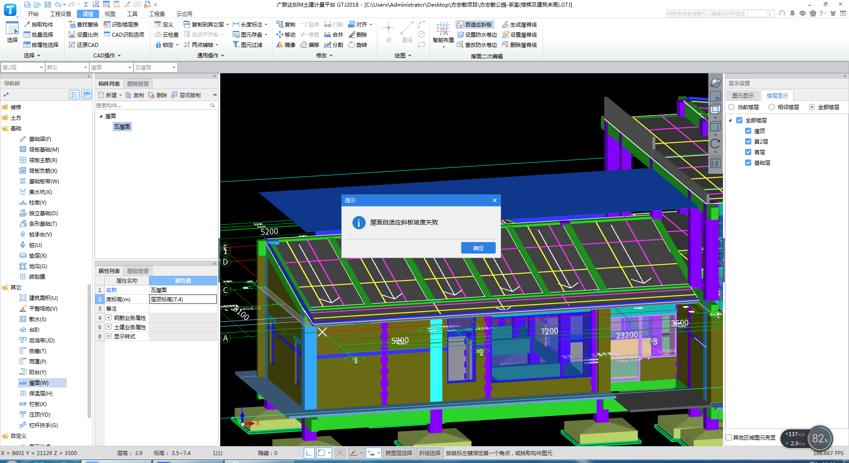Toggle the 基础层 floor checkbox
Viewport: 849px width, 463px height.
[748, 163]
